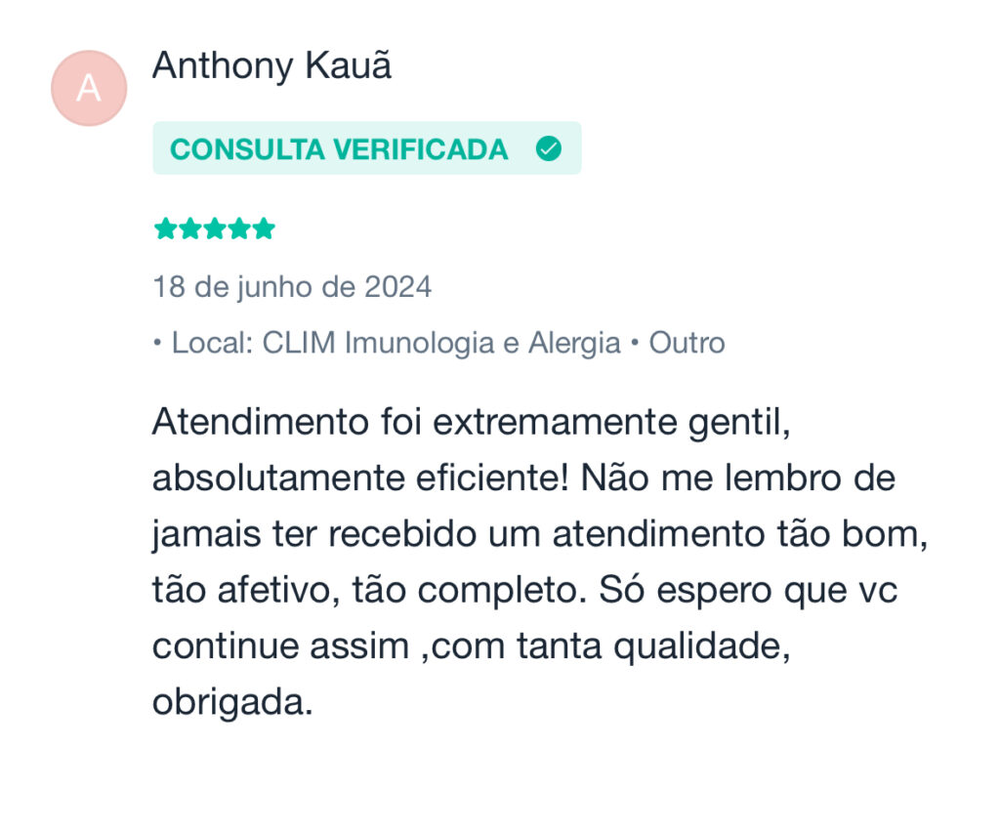Click the fifth green rating star
This screenshot has width=1000, height=833.
(x=264, y=229)
